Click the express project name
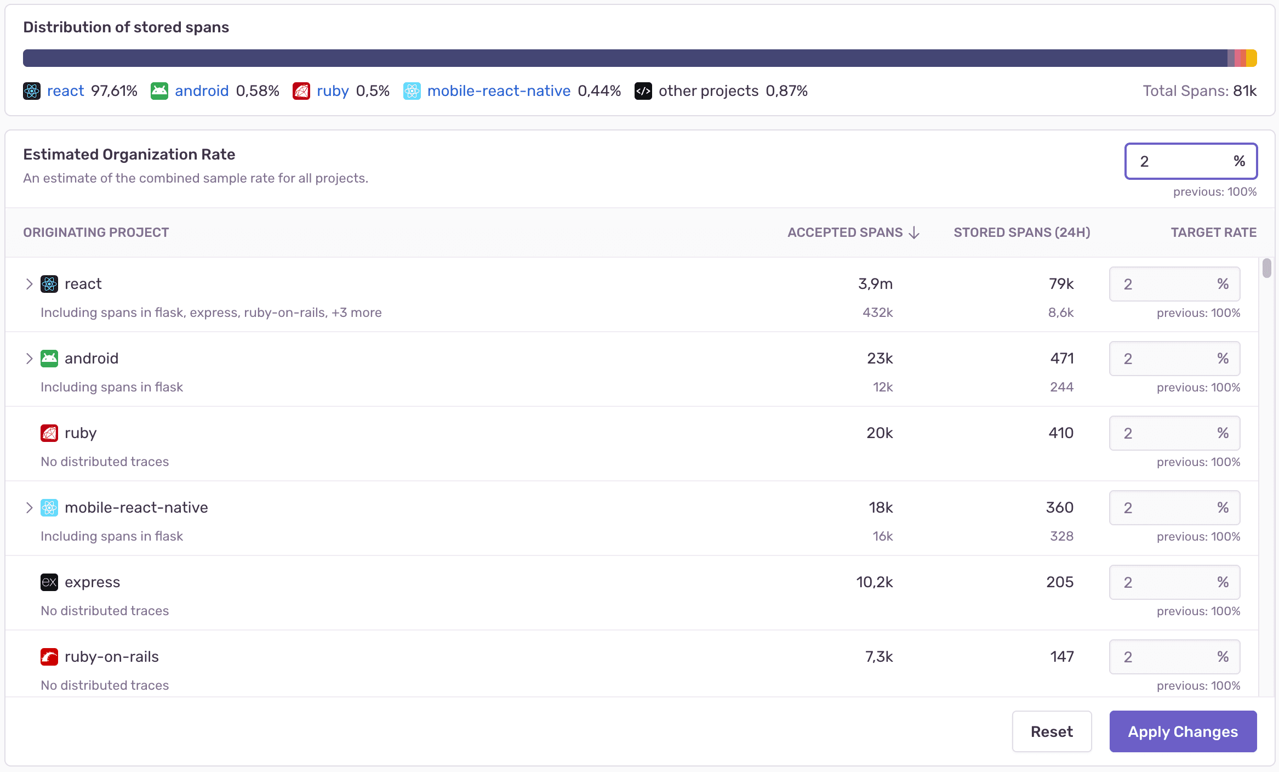This screenshot has height=772, width=1279. coord(92,582)
